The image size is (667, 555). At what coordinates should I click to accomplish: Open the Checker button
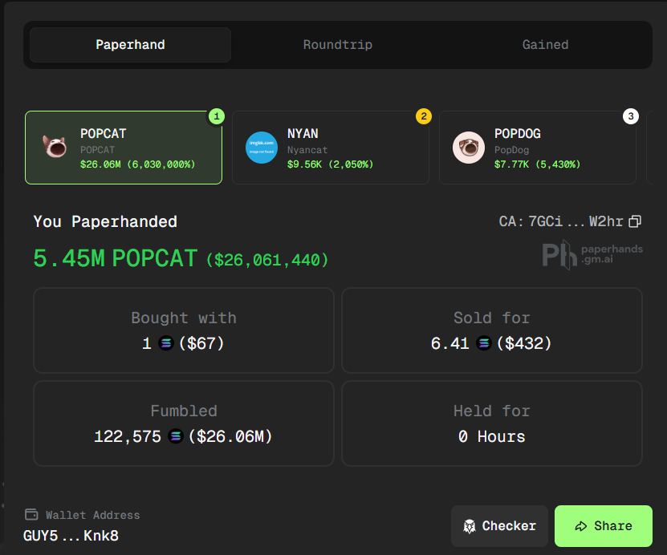(x=499, y=526)
